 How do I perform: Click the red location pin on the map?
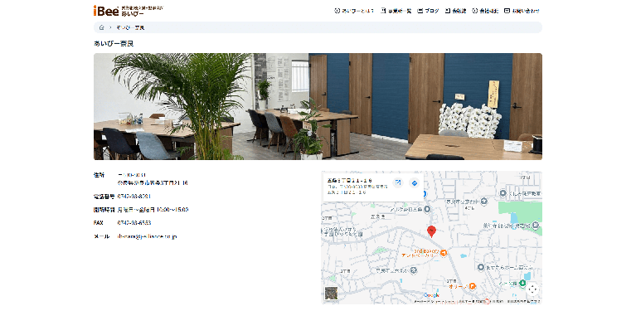pos(431,231)
